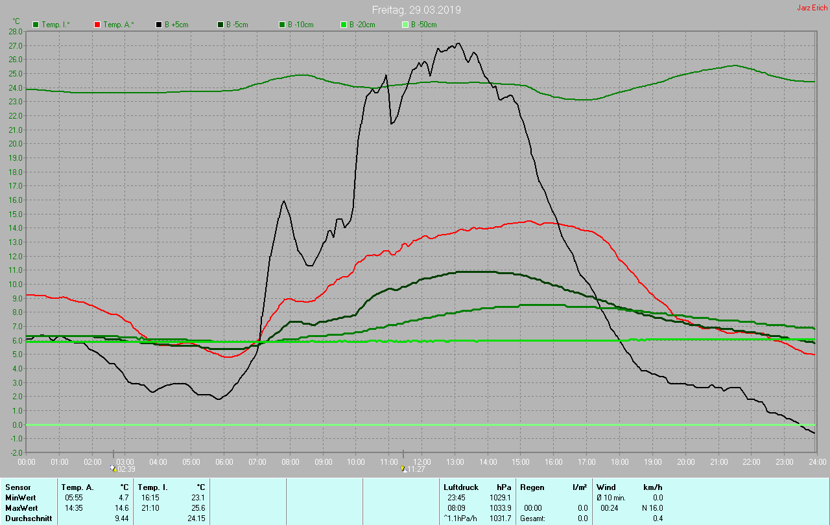Screen dimensions: 830x525
Task: Click the Temp. A. average 9.44
Action: point(123,518)
